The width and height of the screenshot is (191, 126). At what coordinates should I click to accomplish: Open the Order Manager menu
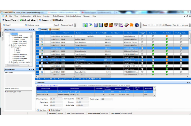point(58,16)
